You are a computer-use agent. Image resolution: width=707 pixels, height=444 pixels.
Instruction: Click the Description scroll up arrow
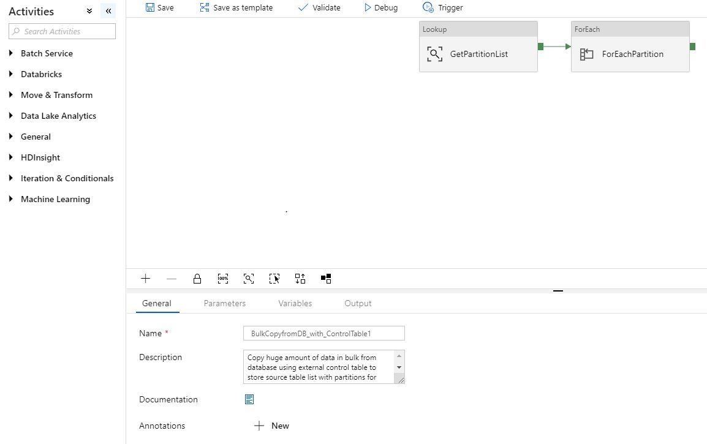point(399,356)
